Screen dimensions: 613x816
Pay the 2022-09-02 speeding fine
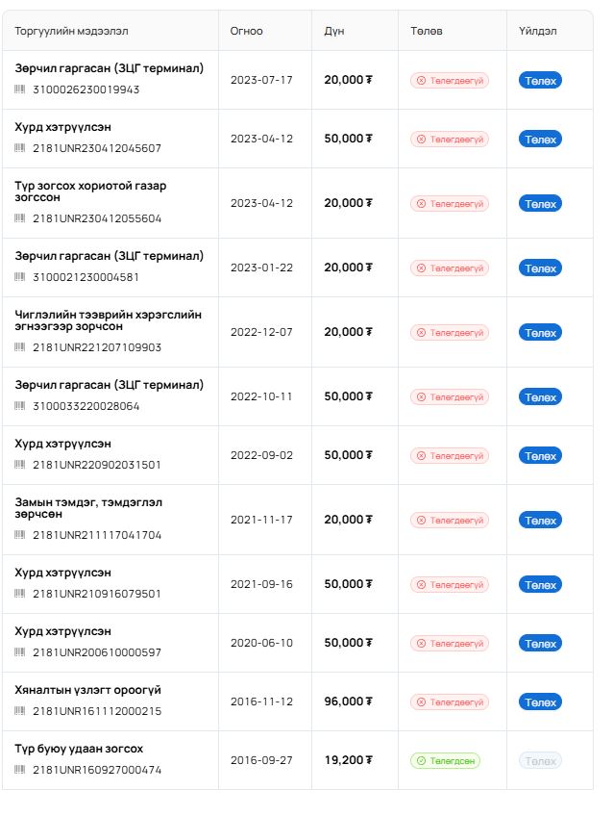tap(540, 455)
